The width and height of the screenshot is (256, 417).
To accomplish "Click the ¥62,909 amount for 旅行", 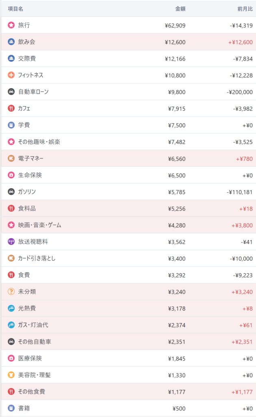I will coord(175,25).
